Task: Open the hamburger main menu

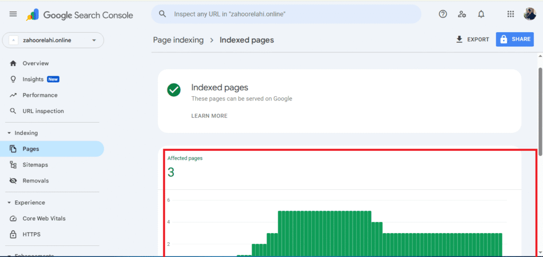Action: [13, 14]
